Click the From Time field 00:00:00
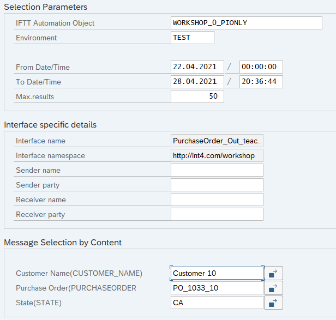This screenshot has width=336, height=320. pos(261,67)
